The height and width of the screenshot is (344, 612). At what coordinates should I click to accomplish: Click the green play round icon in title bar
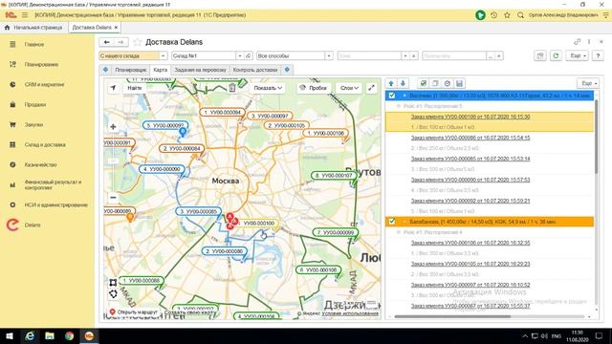pos(480,15)
